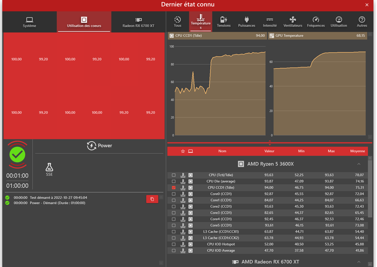The width and height of the screenshot is (377, 267).
Task: Check the Core4 (CCD1) checkbox
Action: click(x=174, y=219)
